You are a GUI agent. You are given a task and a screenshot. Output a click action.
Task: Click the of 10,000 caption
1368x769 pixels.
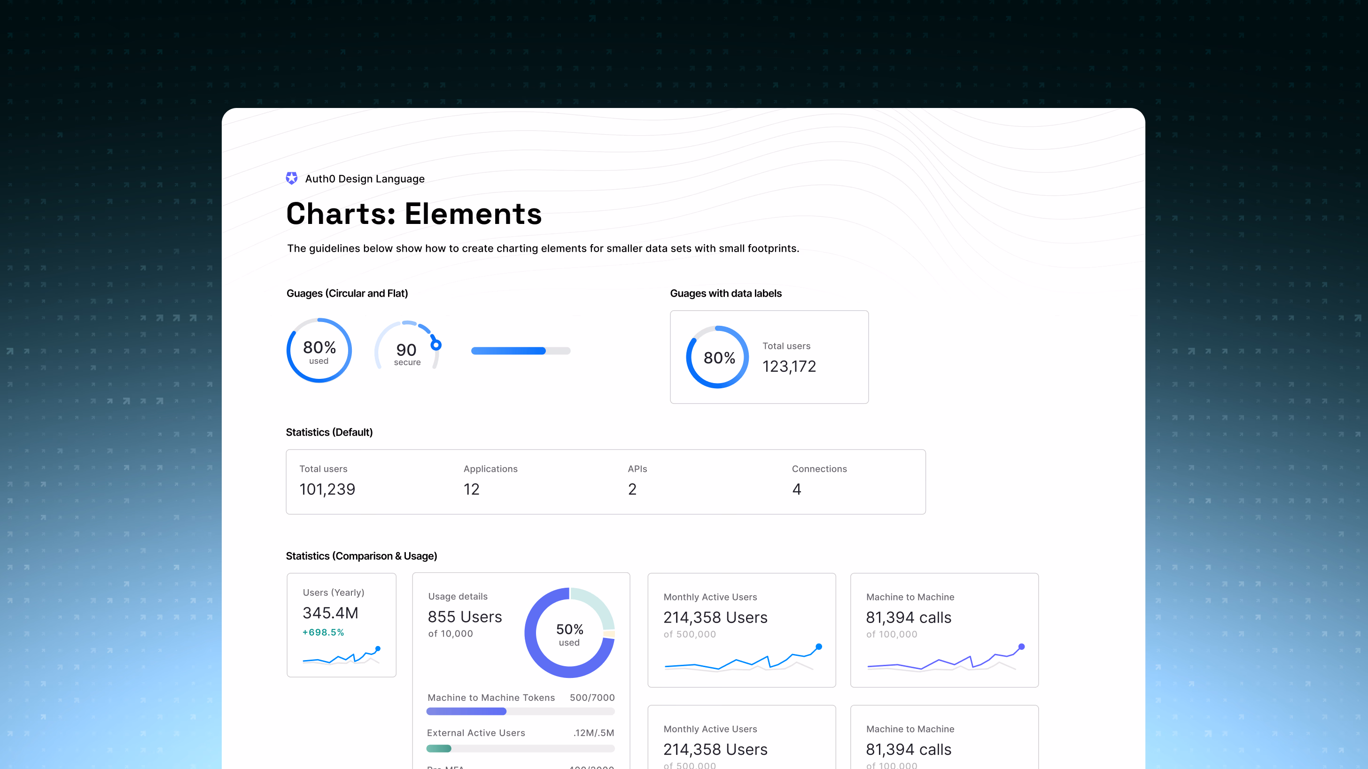pyautogui.click(x=451, y=634)
